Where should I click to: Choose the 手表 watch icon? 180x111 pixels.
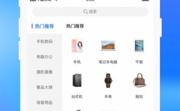click(x=108, y=81)
